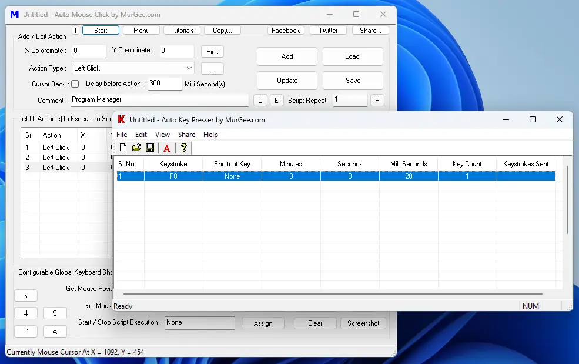Click the S button

pyautogui.click(x=55, y=313)
